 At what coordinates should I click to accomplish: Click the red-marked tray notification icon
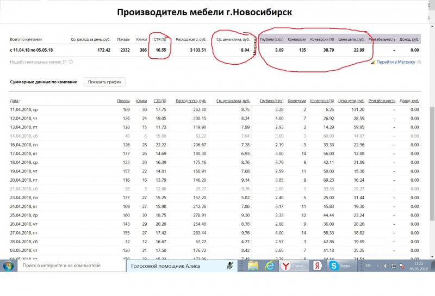[x=402, y=266]
